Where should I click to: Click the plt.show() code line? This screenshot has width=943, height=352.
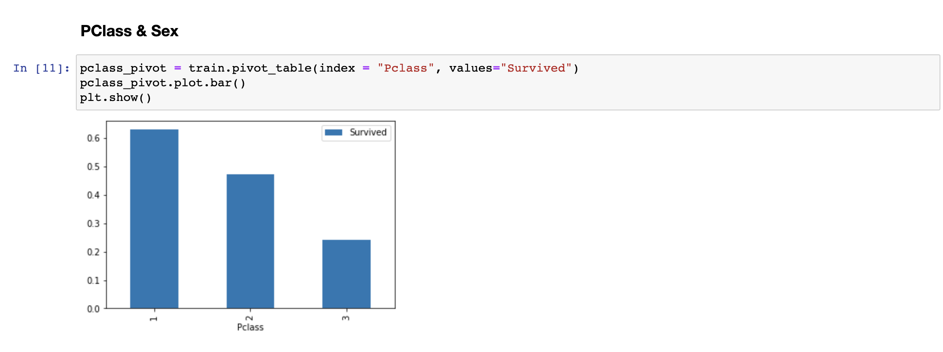pos(116,97)
